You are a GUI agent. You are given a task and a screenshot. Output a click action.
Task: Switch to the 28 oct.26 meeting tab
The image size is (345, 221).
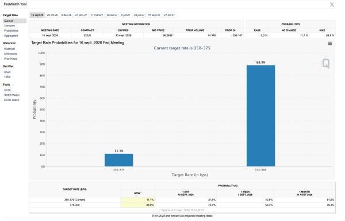(52, 15)
